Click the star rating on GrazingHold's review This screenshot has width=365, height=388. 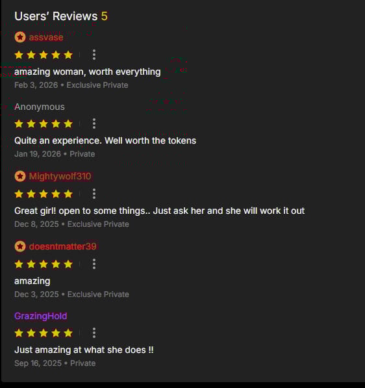(44, 333)
